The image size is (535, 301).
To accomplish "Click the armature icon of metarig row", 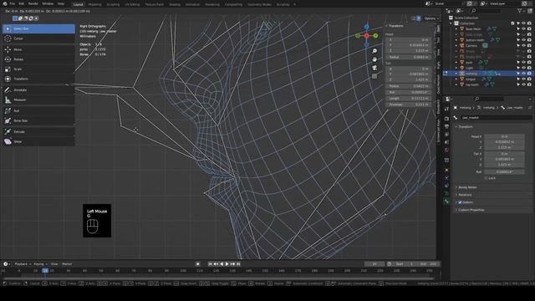I will click(462, 74).
